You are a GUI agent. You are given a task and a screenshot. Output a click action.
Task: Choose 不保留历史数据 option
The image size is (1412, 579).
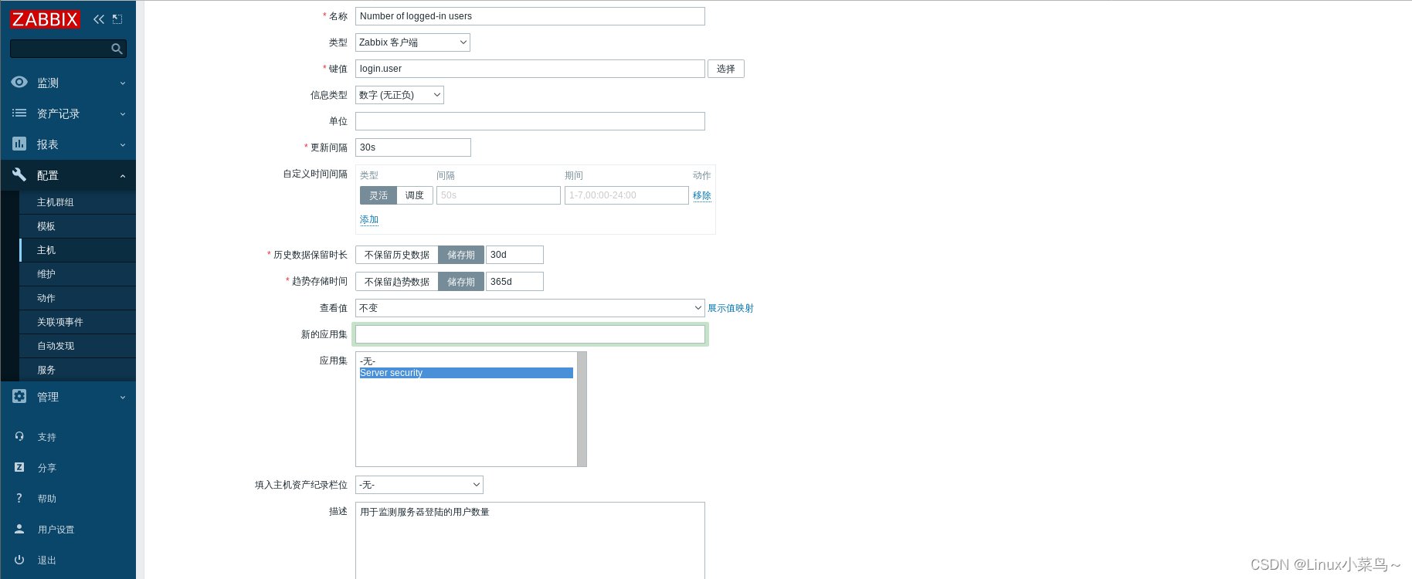pos(397,255)
